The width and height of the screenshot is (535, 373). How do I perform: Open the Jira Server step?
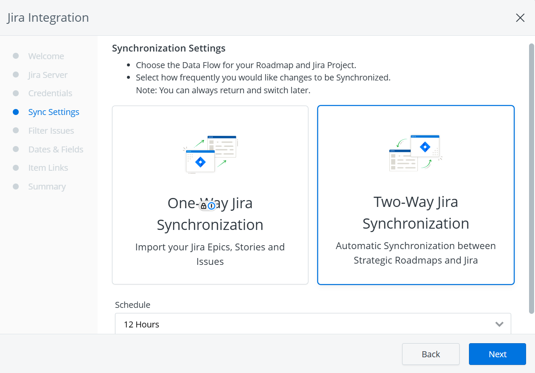(x=47, y=75)
